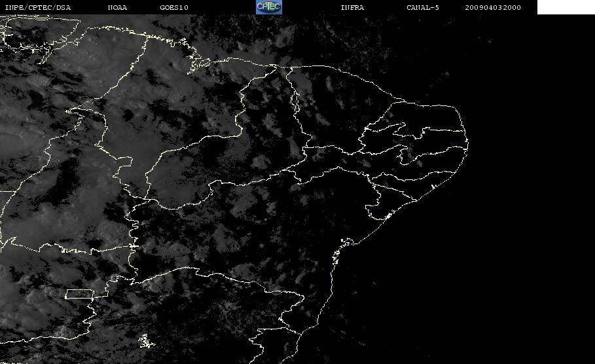Click the easternmost tip of the coastline
Image resolution: width=595 pixels, height=364 pixels.
(x=467, y=144)
